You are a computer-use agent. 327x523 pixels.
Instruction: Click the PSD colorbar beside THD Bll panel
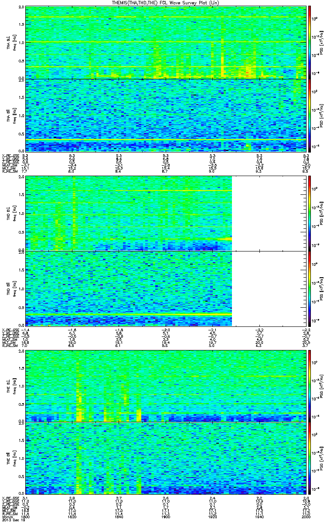(x=309, y=288)
